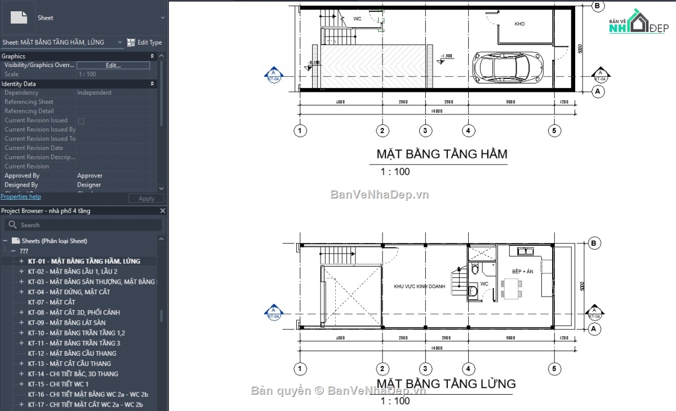Select grid bubble 4 under the TẦNG LỬNG plan
The height and width of the screenshot is (411, 676).
(x=469, y=369)
